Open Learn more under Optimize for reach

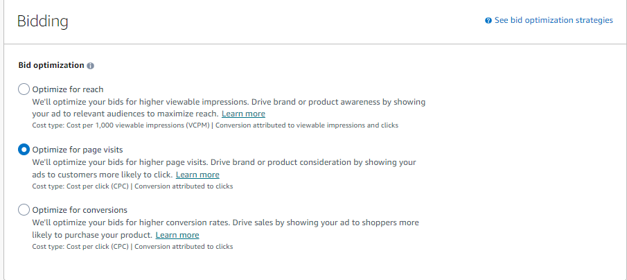[243, 114]
